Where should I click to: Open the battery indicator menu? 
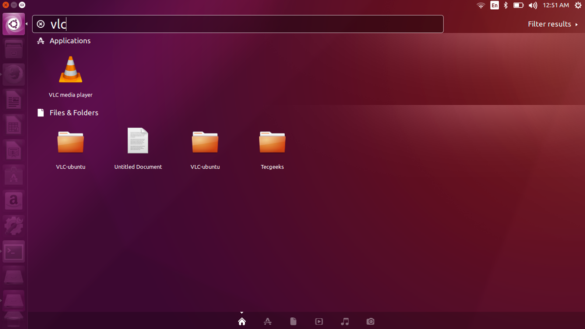pyautogui.click(x=518, y=5)
